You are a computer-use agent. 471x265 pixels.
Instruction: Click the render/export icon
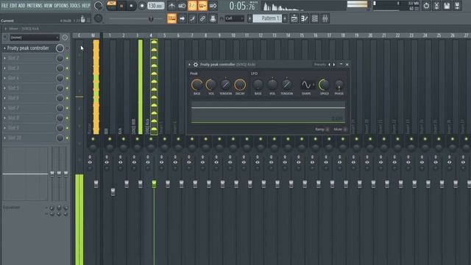tap(457, 6)
